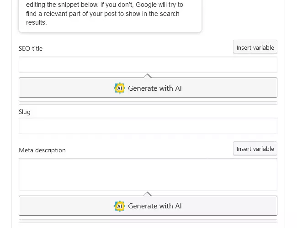
Task: Click the Meta description length progress bar
Action: [x=148, y=221]
